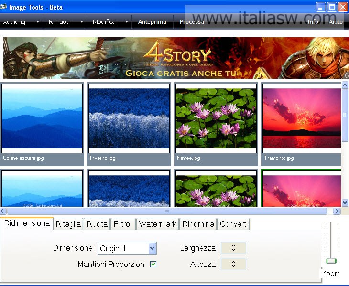Click the vertical scrollbar up arrow
This screenshot has height=286, width=349.
pos(345,85)
